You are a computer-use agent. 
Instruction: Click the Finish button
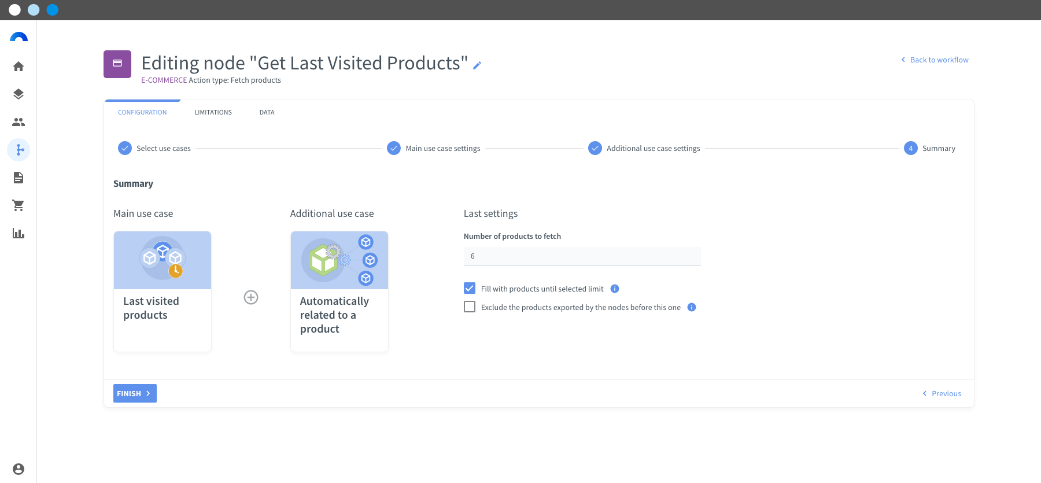coord(135,393)
